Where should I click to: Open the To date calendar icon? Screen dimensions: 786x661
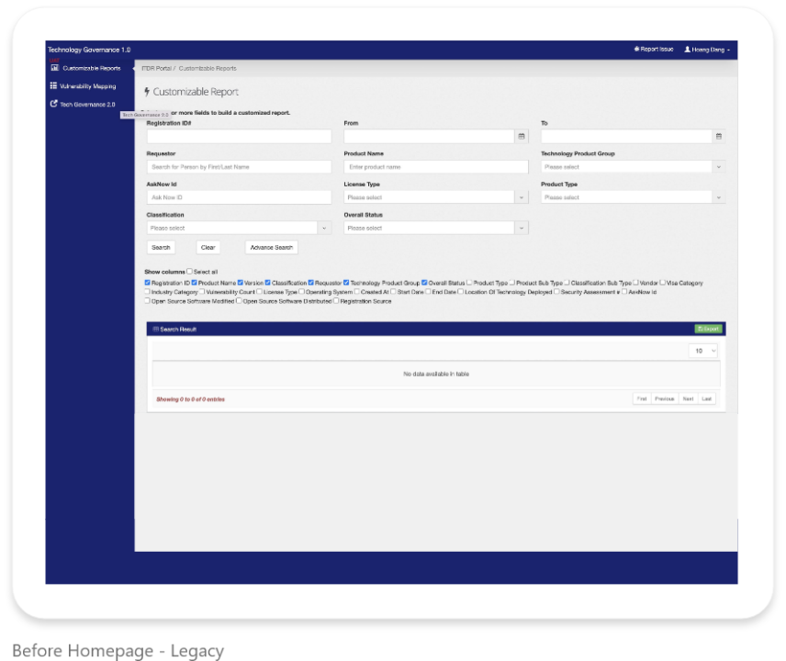coord(718,136)
